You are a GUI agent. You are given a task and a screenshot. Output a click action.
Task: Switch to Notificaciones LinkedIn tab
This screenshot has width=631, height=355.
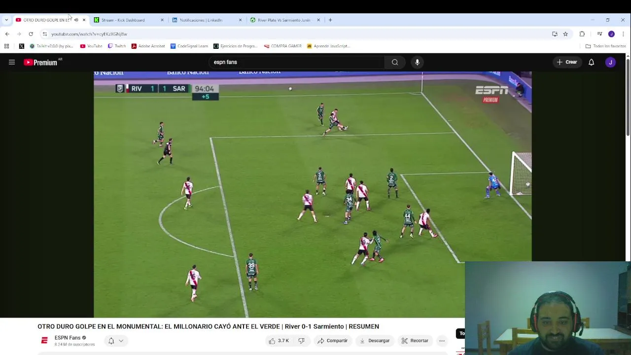pyautogui.click(x=201, y=20)
